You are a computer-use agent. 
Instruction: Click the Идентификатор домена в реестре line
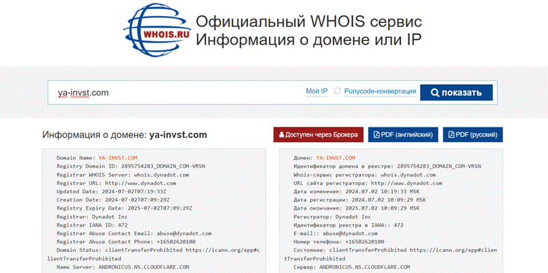(x=387, y=166)
